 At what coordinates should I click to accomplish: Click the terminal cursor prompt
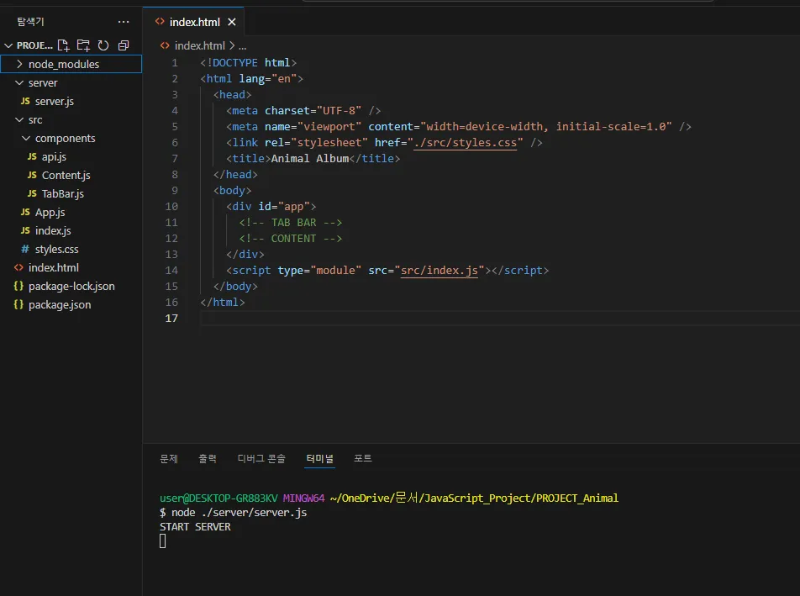[x=163, y=541]
